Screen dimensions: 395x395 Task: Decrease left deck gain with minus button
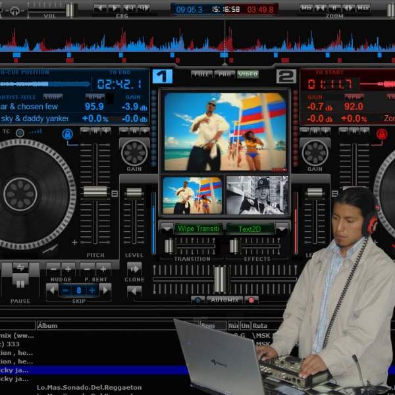tap(124, 131)
